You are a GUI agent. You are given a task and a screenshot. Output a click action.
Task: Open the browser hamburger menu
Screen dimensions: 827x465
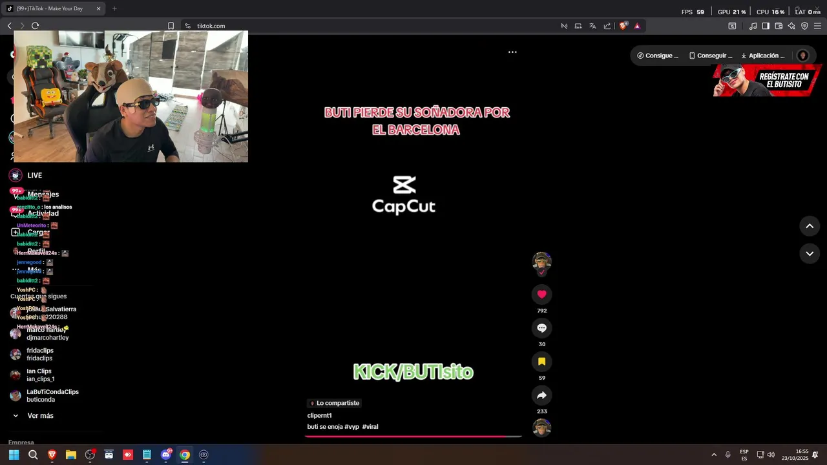click(x=817, y=26)
